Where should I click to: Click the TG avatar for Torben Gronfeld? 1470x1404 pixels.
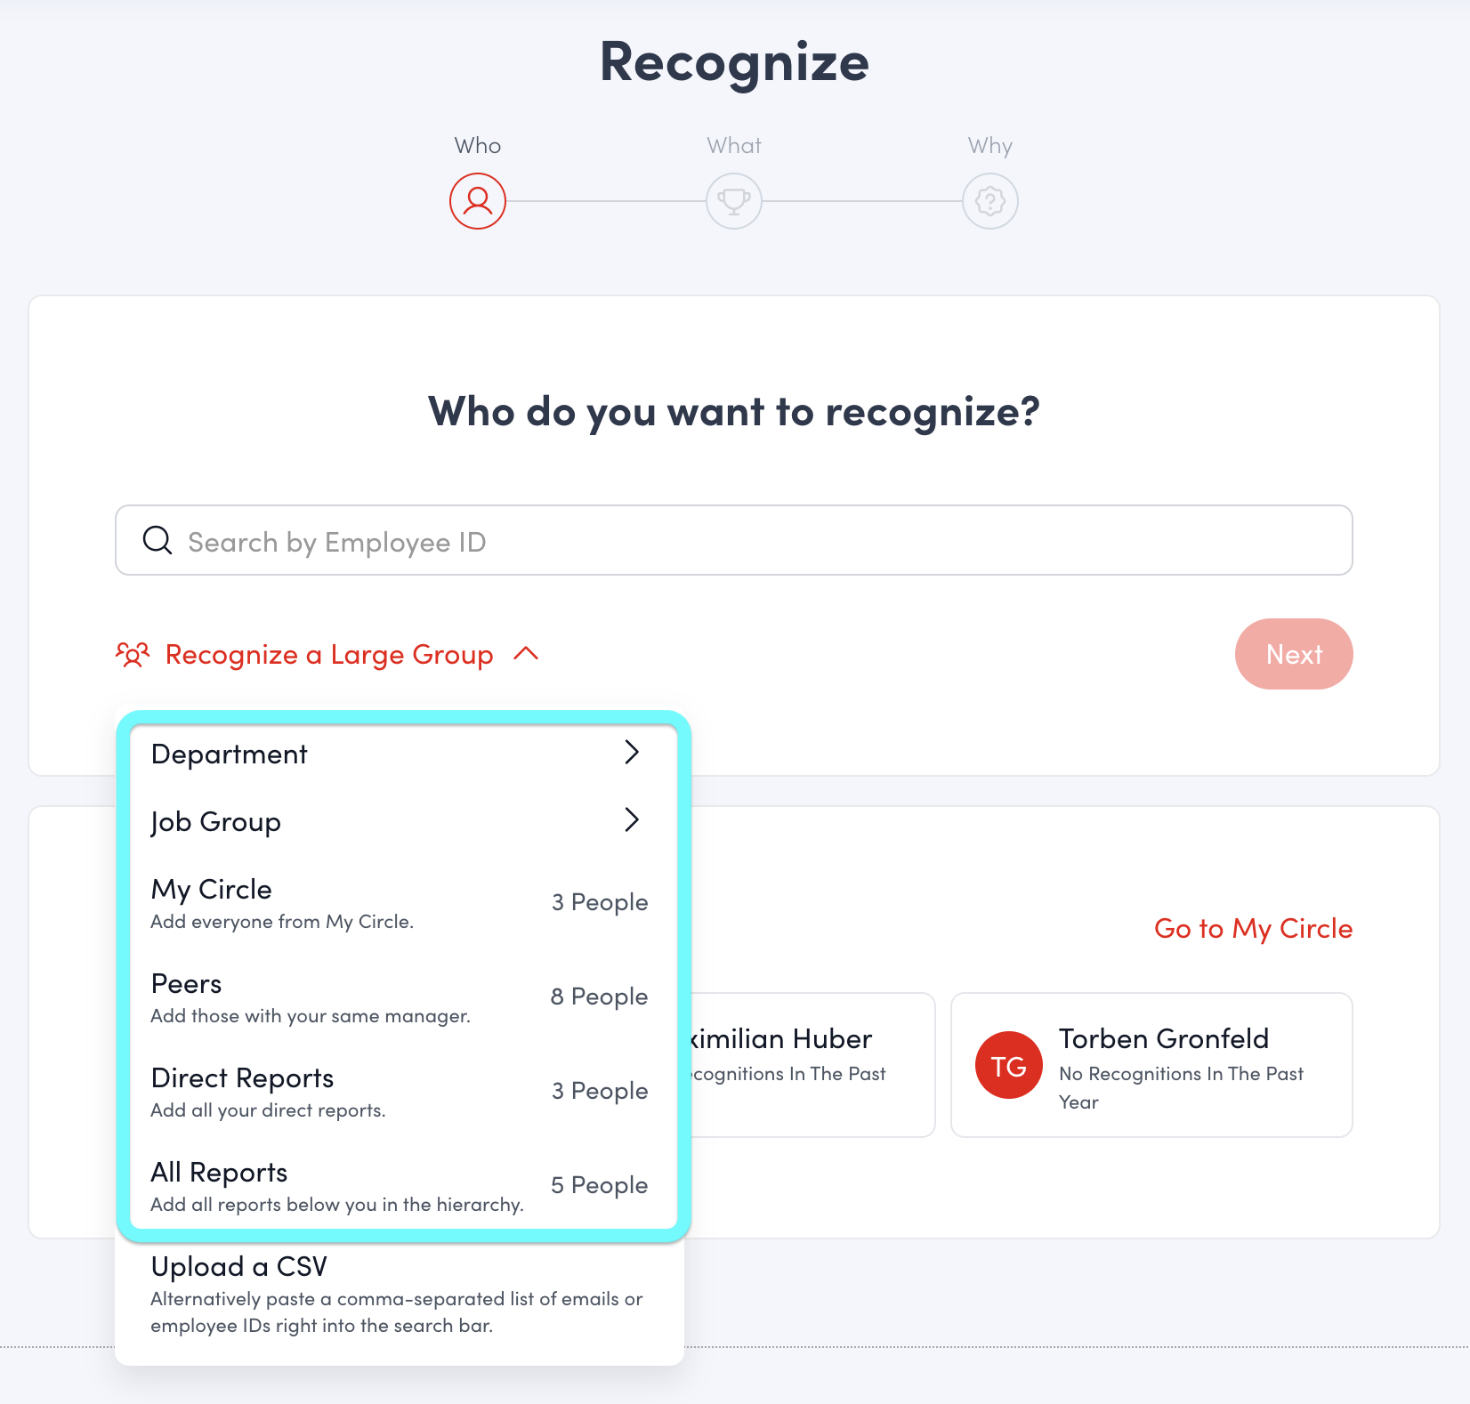[x=1008, y=1065]
